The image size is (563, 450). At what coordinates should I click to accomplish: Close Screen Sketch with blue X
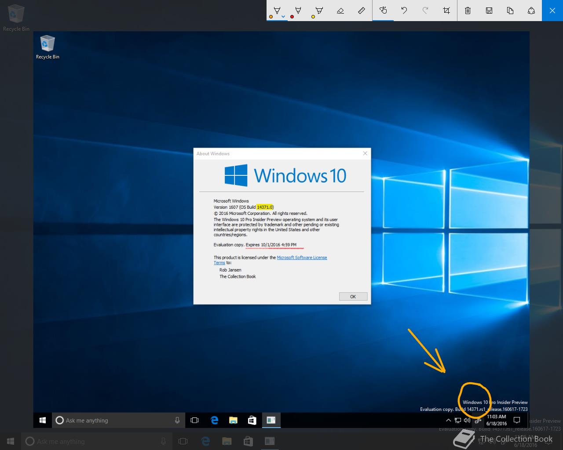point(552,11)
